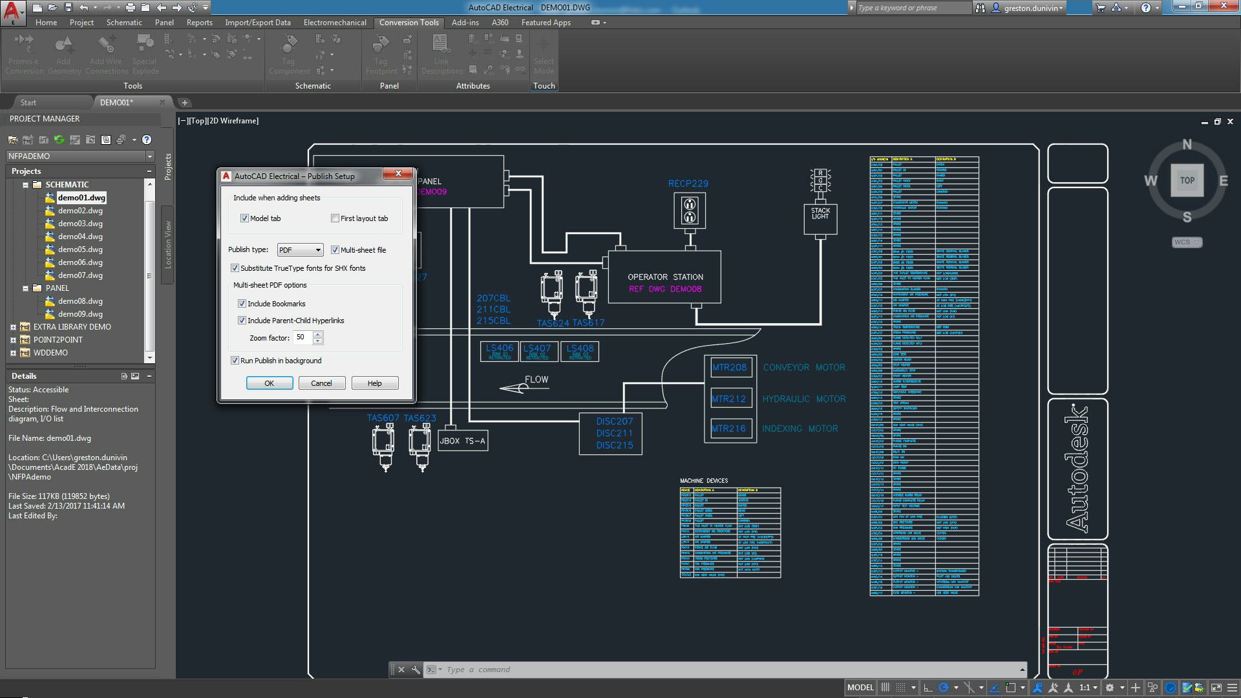Click the Project Manager refresh icon
The width and height of the screenshot is (1241, 698).
pyautogui.click(x=59, y=140)
